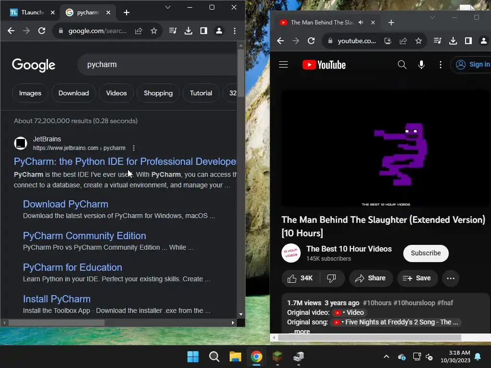Viewport: 491px width, 368px height.
Task: Subscribe to The Best 10 Hour Videos
Action: click(x=426, y=253)
